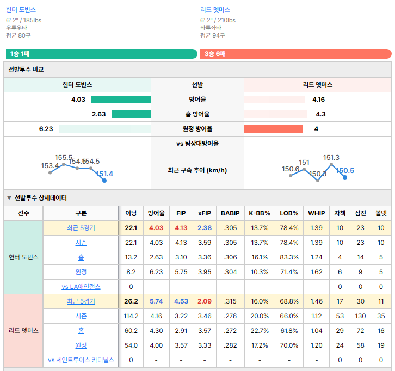Open vs LA애인절스 matchup link

click(x=81, y=287)
